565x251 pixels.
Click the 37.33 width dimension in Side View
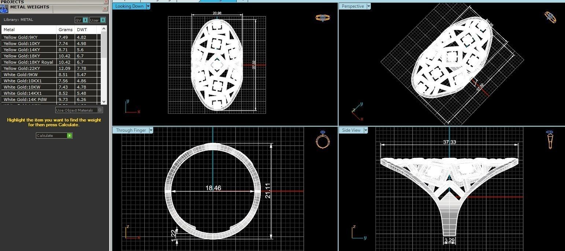click(450, 142)
